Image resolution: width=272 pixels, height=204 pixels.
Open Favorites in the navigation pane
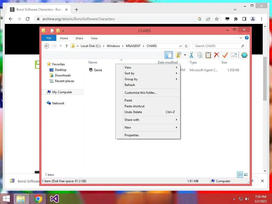tap(58, 64)
